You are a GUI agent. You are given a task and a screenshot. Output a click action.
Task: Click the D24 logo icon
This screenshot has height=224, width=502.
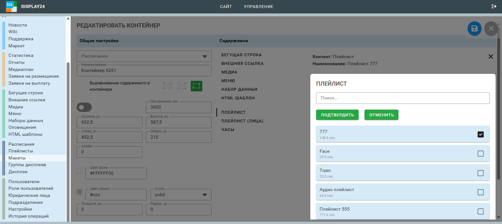pos(11,6)
